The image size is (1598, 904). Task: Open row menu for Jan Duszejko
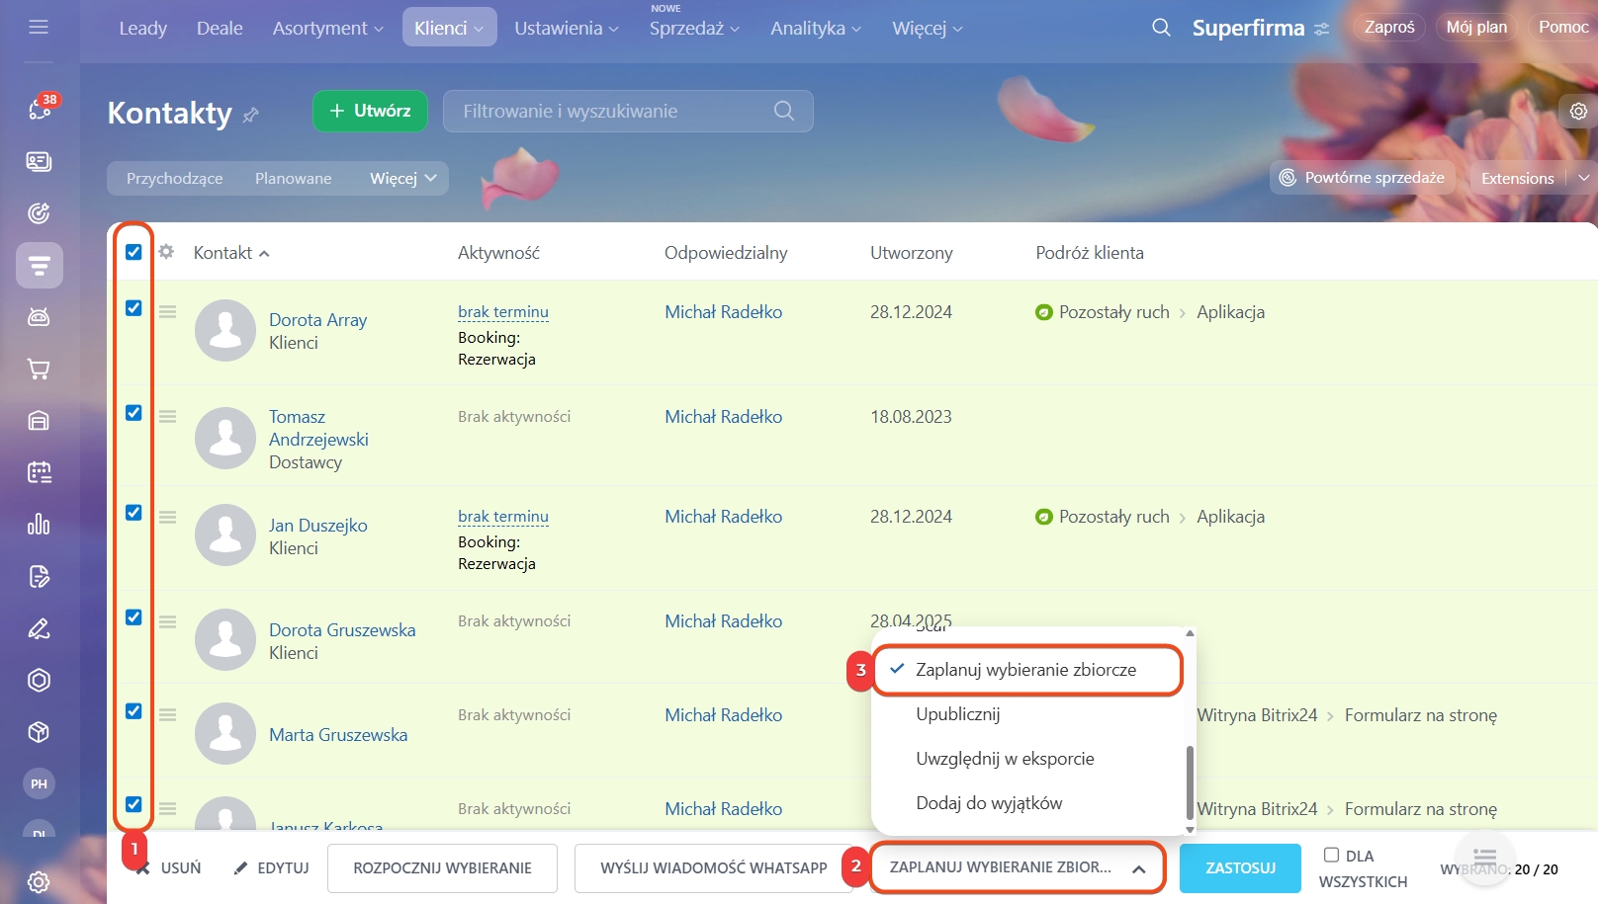pos(168,517)
